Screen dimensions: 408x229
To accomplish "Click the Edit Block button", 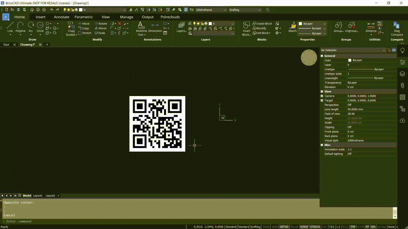I will [x=261, y=33].
